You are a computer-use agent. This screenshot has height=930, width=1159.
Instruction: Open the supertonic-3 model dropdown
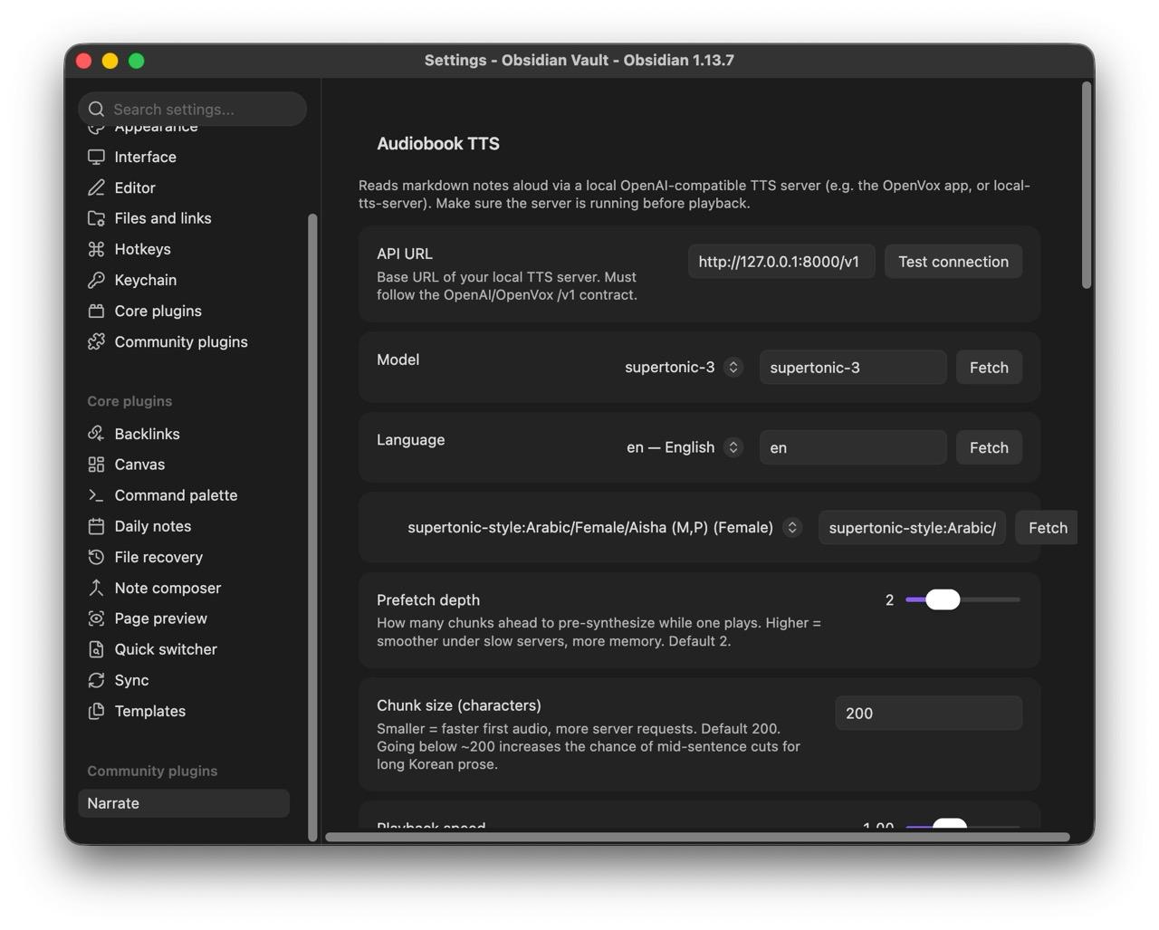point(684,367)
